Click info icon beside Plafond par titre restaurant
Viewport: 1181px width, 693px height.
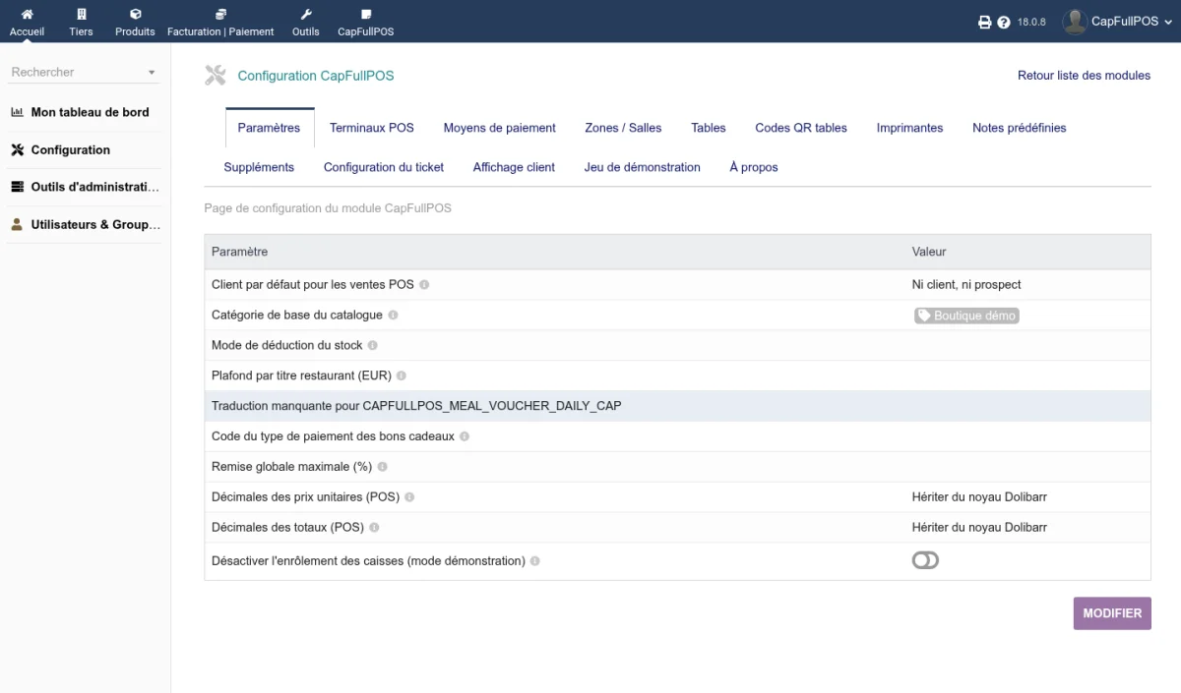pos(402,376)
